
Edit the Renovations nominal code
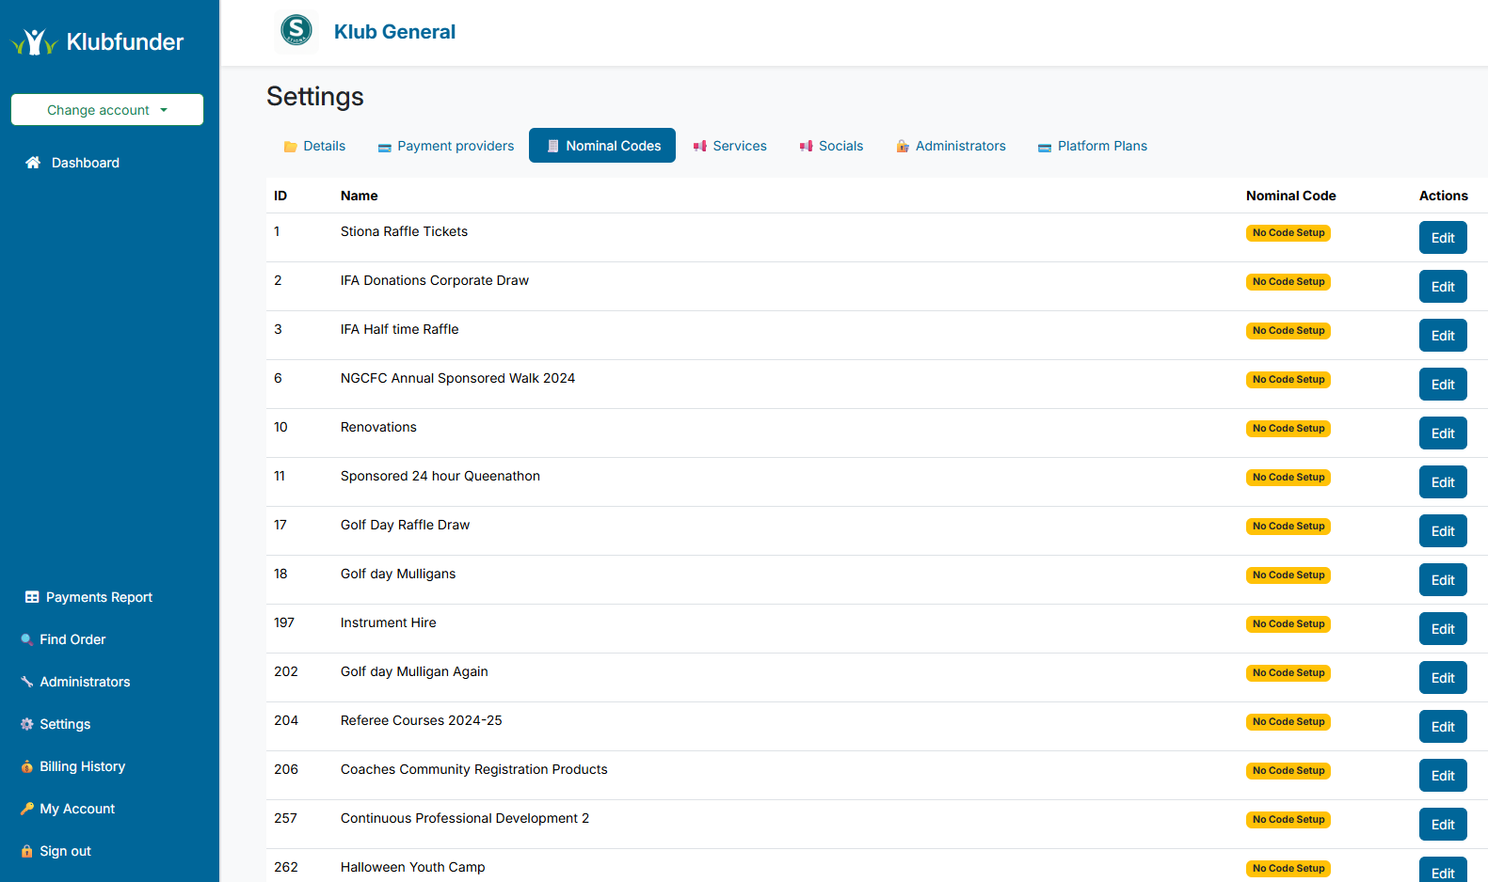pos(1442,433)
